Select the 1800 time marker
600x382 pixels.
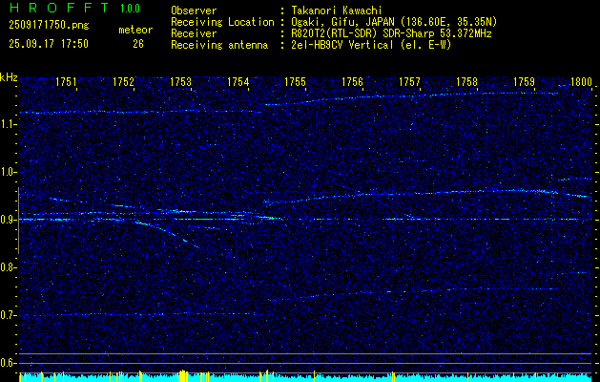point(582,83)
